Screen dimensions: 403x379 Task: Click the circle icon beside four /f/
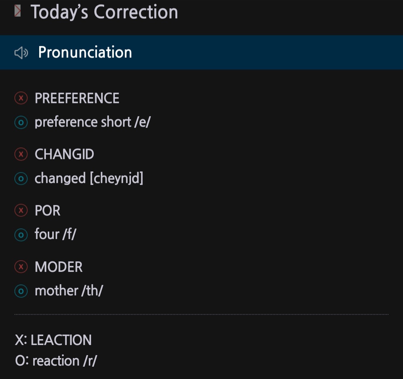click(x=21, y=235)
